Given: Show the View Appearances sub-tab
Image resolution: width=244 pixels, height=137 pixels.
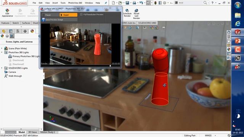Looking at the screenshot, I should (x=2, y=36).
